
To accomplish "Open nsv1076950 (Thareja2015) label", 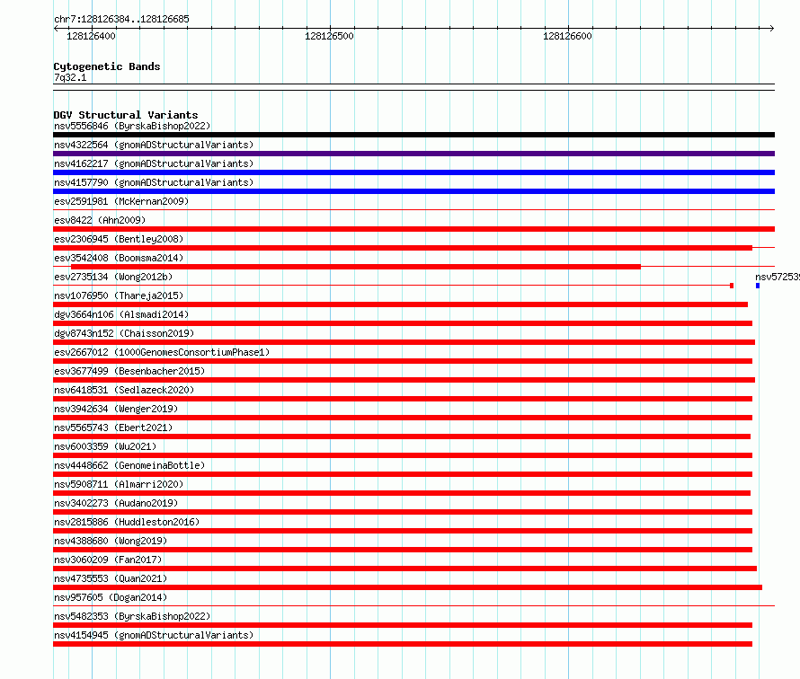I will (119, 295).
